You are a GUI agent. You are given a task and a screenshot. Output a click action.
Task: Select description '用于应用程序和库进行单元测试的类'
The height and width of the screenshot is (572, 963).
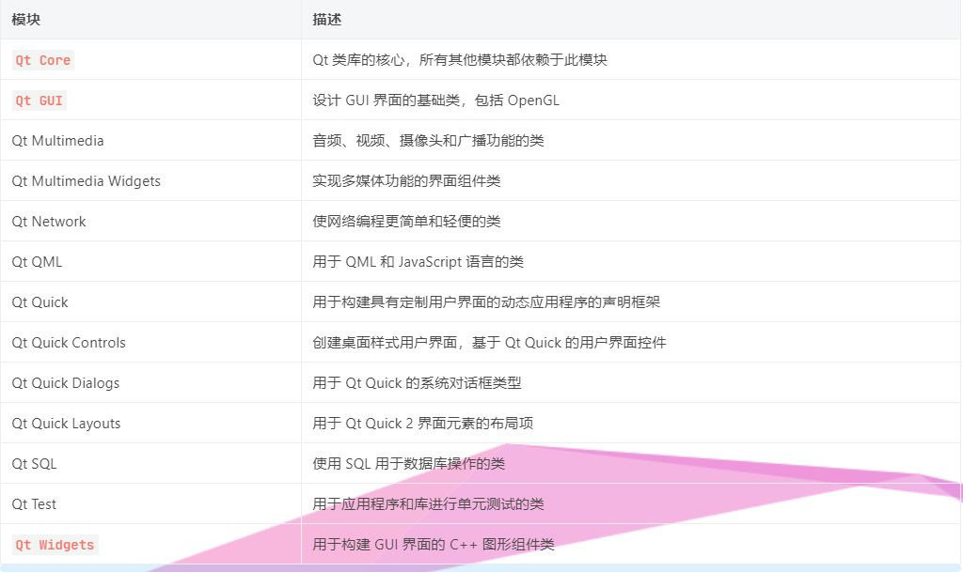428,504
